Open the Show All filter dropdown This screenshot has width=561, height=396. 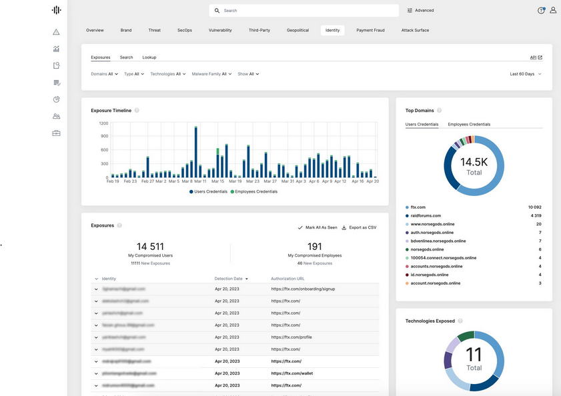(248, 74)
